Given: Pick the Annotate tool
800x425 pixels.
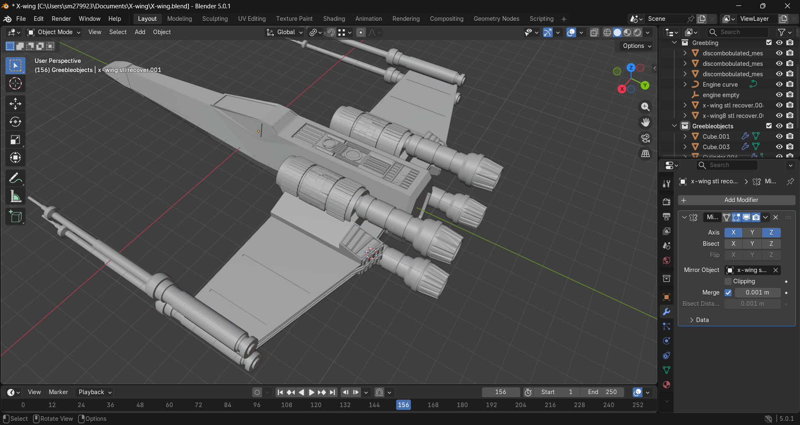Looking at the screenshot, I should click(15, 178).
